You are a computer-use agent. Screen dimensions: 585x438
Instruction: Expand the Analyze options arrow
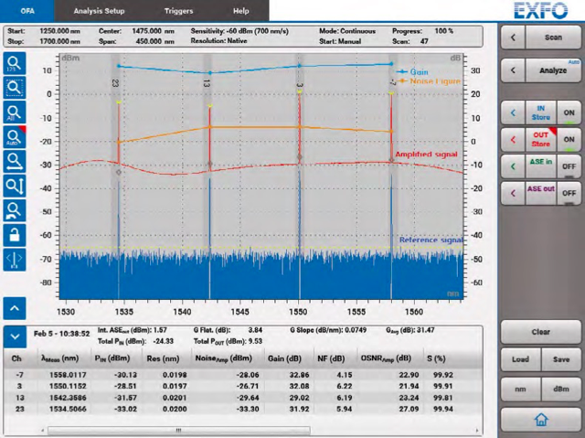coord(514,70)
